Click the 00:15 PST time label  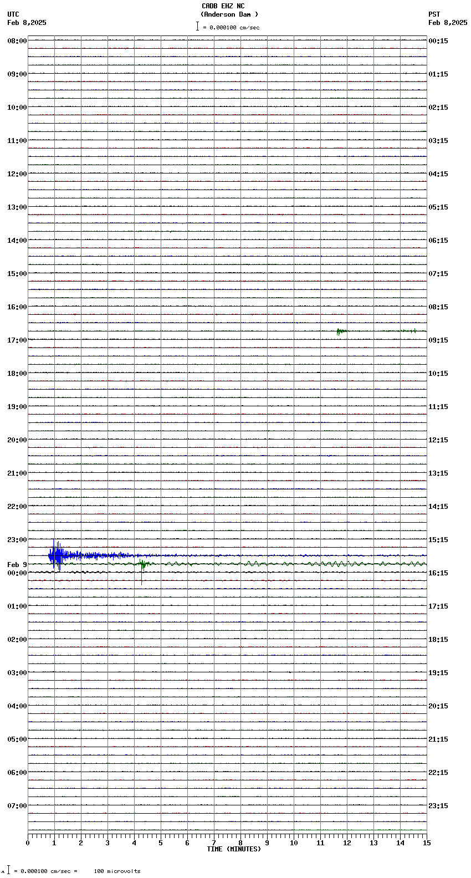438,41
